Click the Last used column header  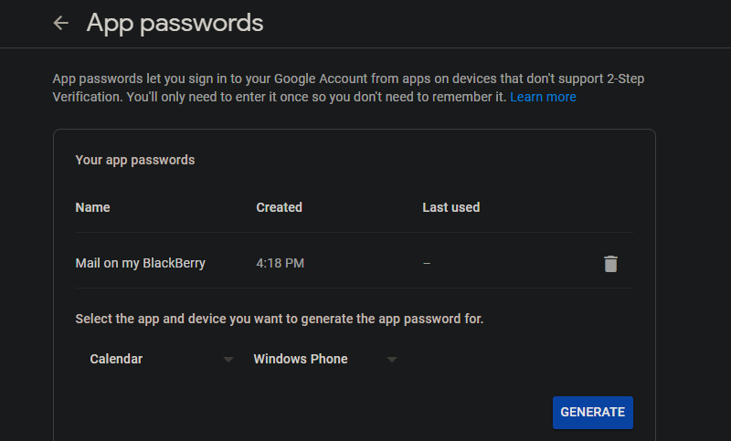pos(450,207)
